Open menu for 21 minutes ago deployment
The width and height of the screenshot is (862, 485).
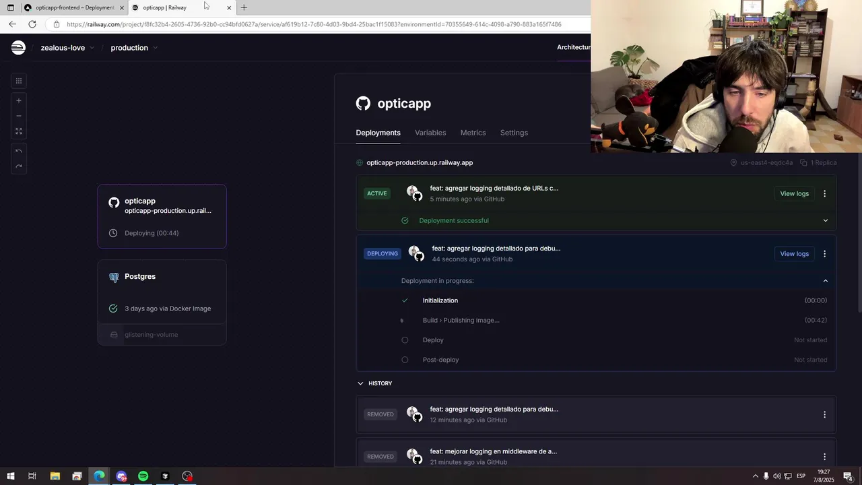tap(824, 457)
